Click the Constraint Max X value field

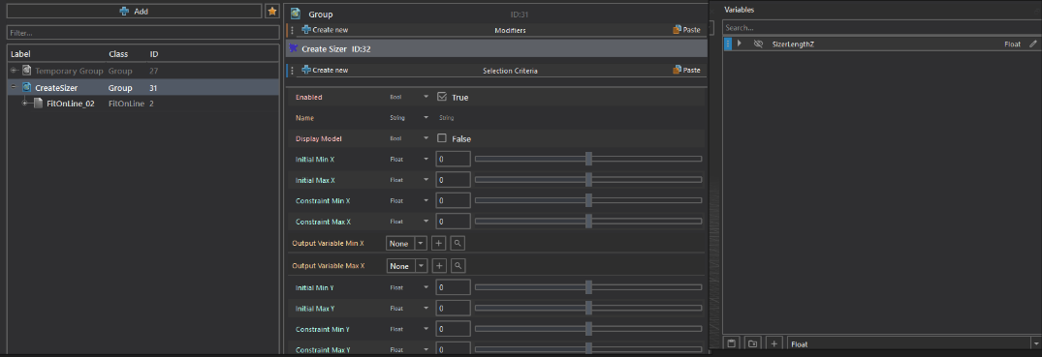454,222
